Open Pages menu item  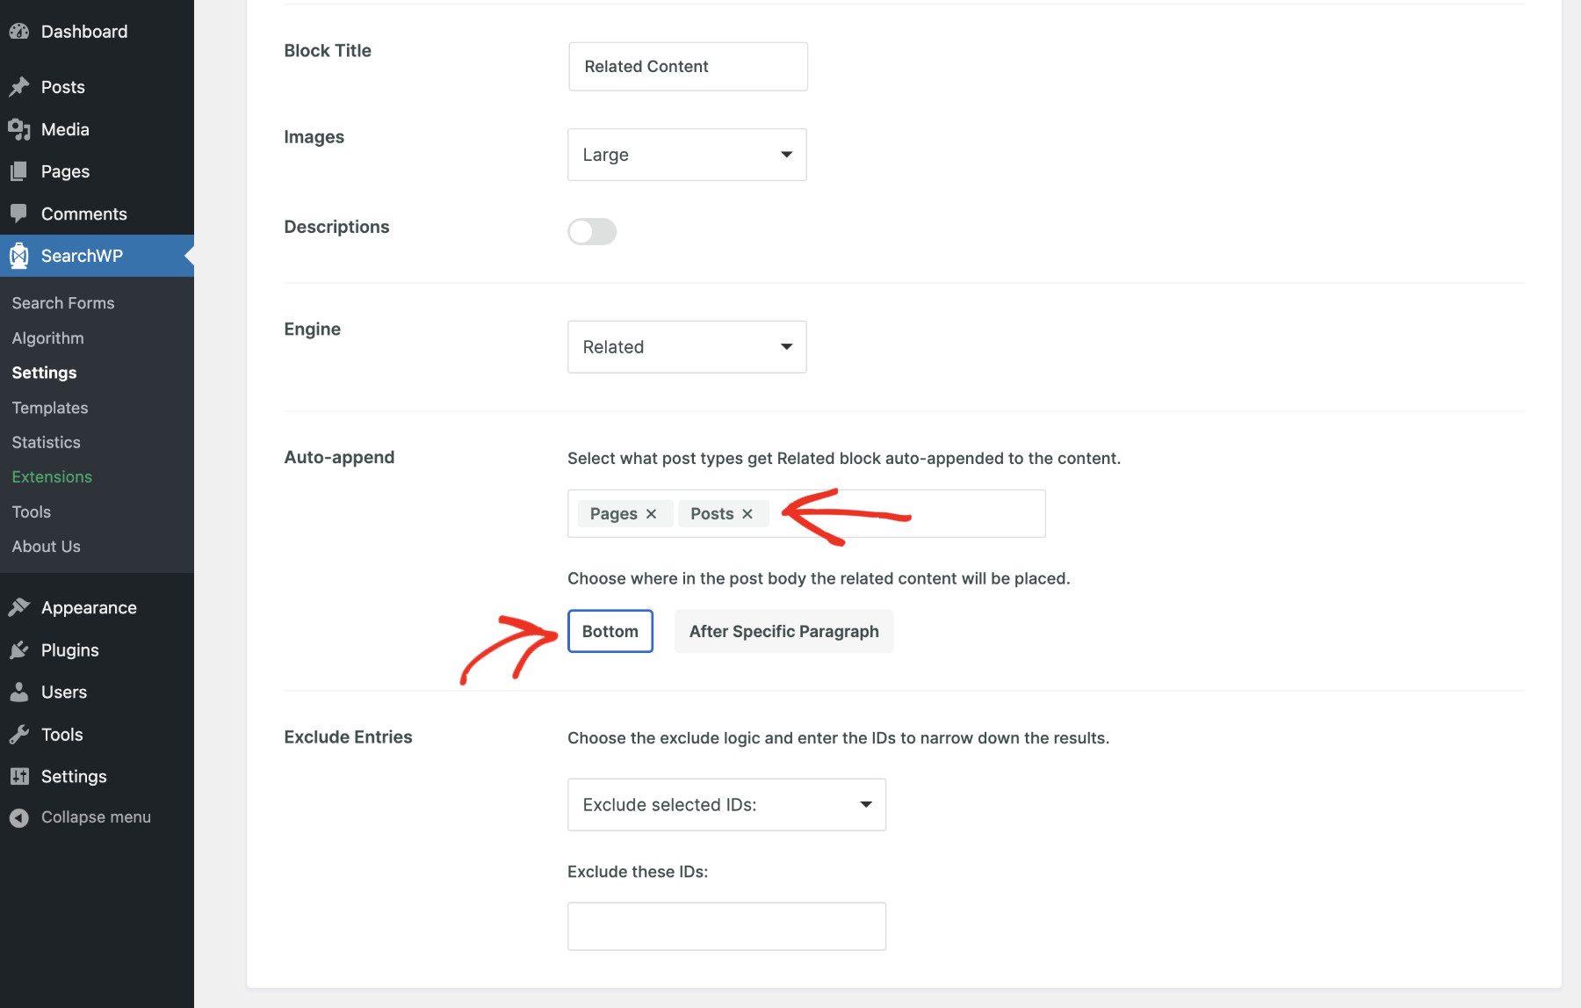pos(97,171)
